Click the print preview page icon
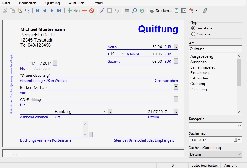The image size is (247, 168). click(x=176, y=11)
